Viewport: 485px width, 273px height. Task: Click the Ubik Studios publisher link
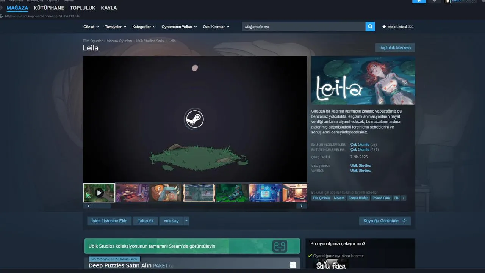tap(360, 171)
